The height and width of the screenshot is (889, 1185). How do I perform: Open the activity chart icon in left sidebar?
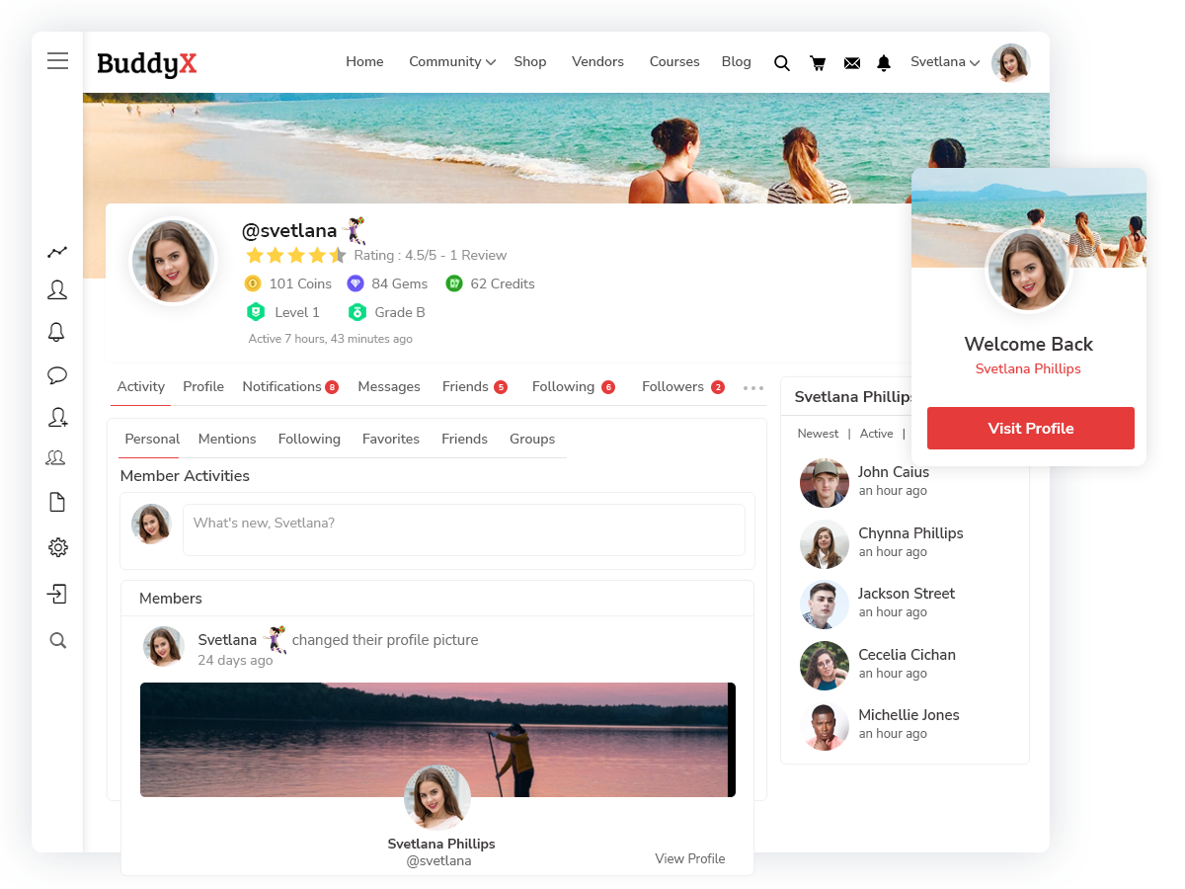(x=57, y=251)
